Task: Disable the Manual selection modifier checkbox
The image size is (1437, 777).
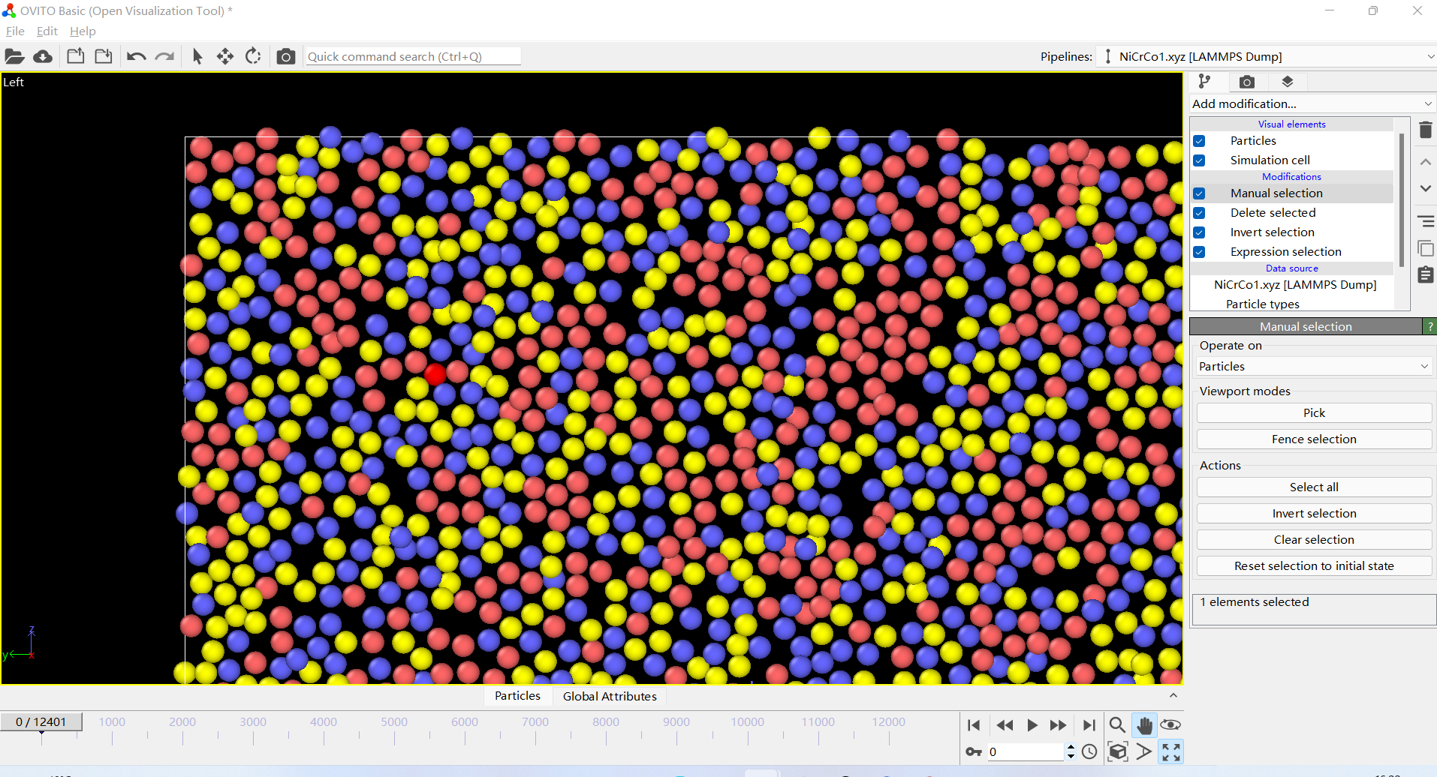Action: [x=1200, y=193]
